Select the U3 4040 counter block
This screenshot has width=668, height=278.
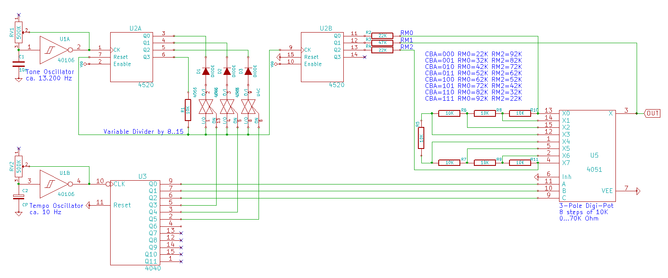click(x=135, y=222)
